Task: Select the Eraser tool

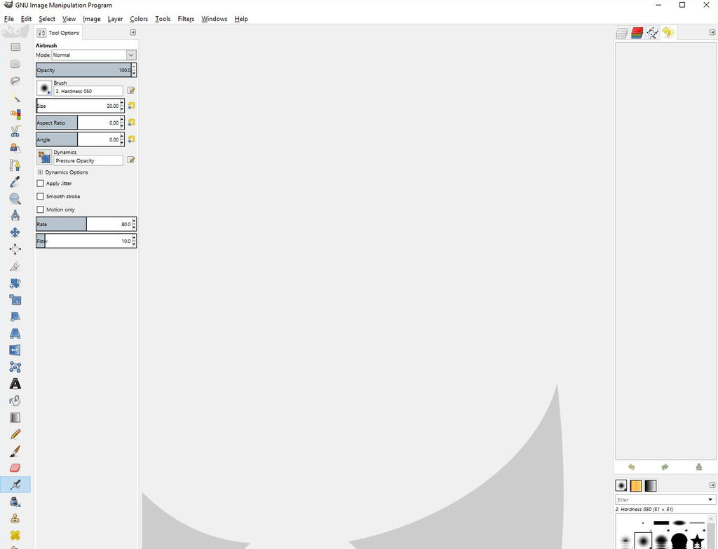Action: 15,468
